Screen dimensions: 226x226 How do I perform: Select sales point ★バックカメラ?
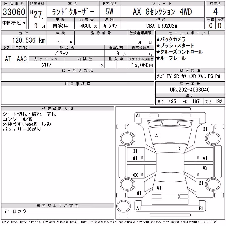pyautogui.click(x=171, y=39)
